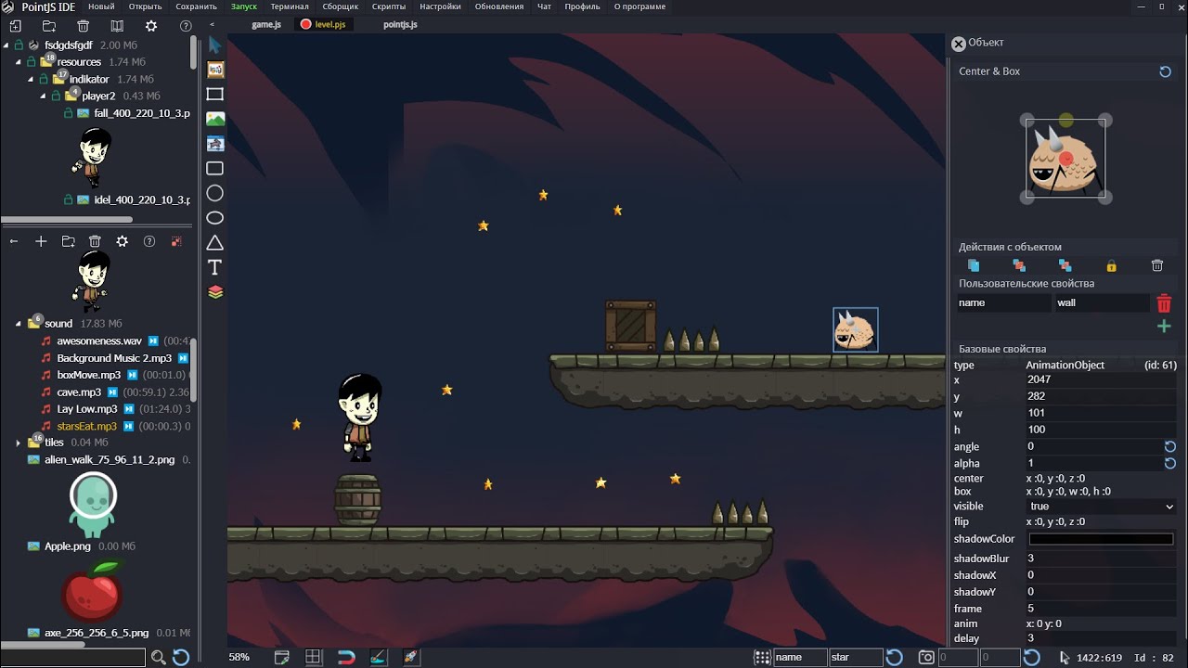1188x668 pixels.
Task: Click trash icon in top project panel
Action: tap(84, 26)
